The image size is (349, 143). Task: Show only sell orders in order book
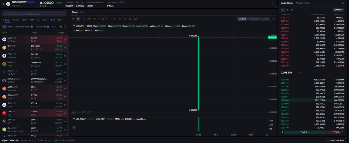pyautogui.click(x=292, y=10)
